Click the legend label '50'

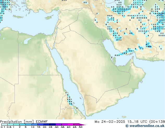81,127
